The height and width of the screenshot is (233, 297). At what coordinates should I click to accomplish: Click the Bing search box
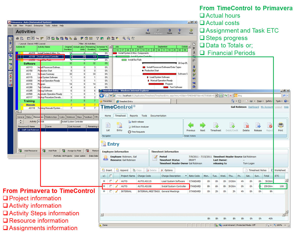pyautogui.click(x=258, y=96)
